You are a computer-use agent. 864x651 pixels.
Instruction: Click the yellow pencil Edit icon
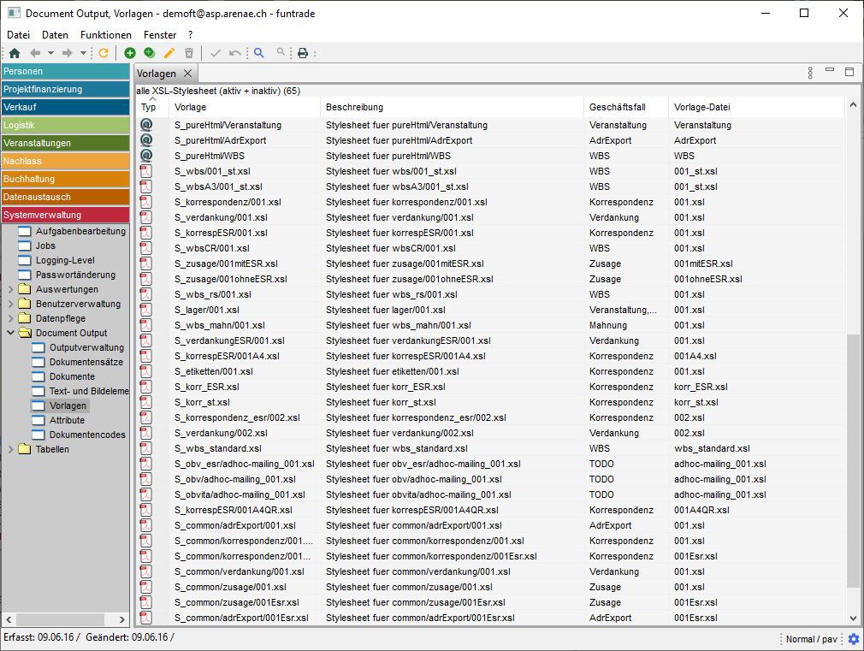[169, 53]
